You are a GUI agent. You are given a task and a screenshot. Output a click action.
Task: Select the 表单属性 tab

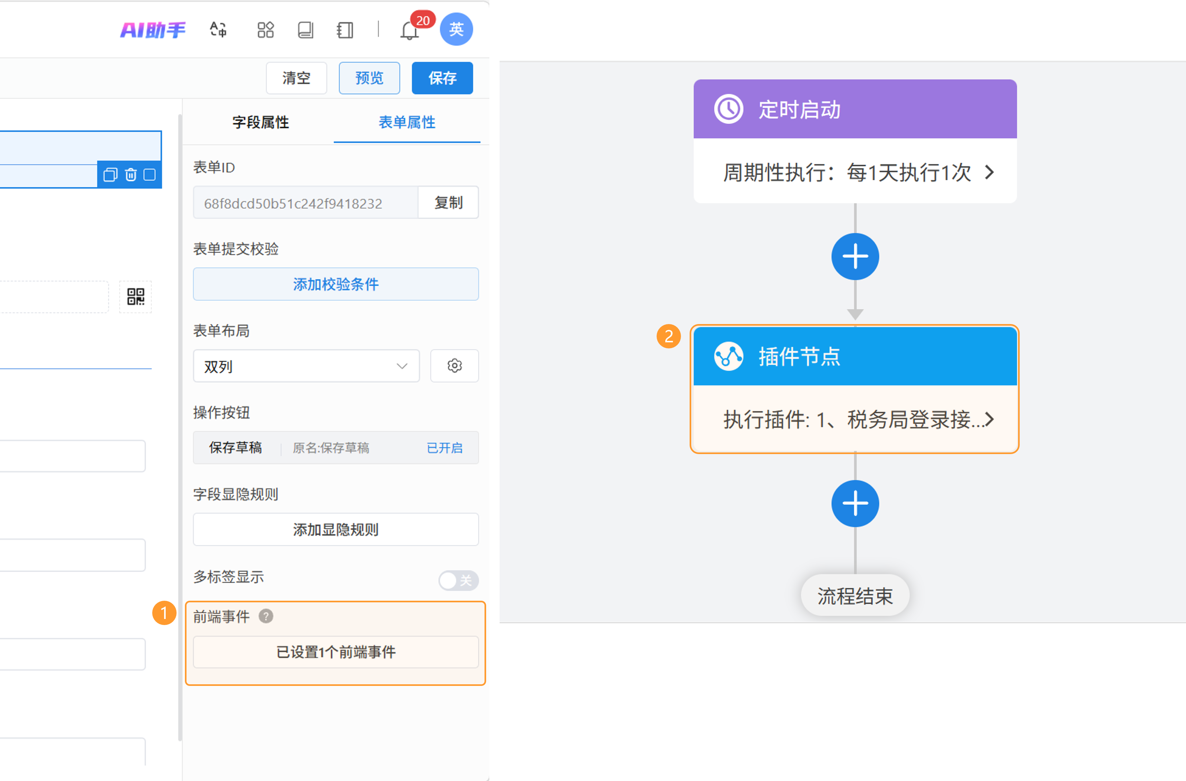point(407,122)
